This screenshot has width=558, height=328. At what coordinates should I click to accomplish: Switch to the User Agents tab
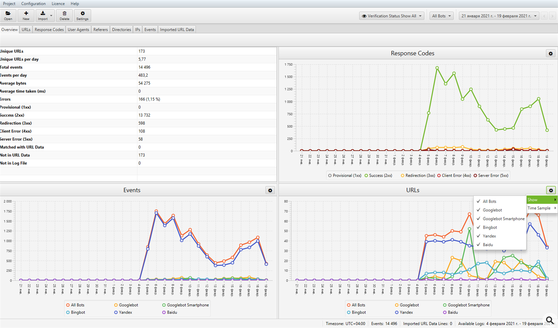pos(78,30)
